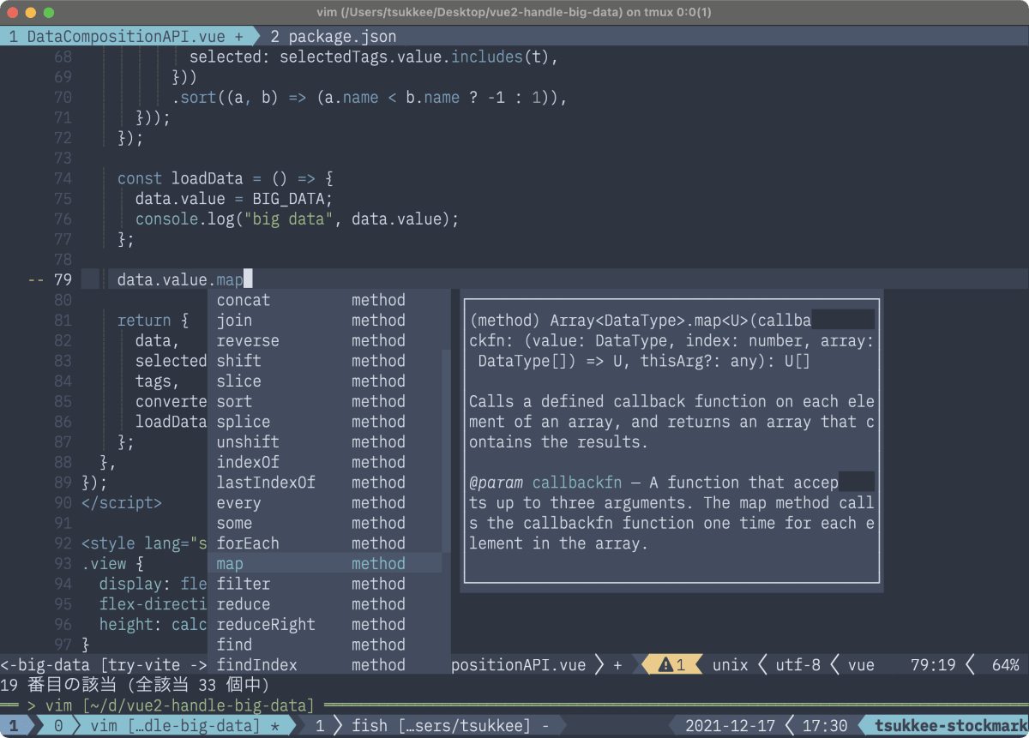Click the tmux session number 1 badge

click(14, 726)
